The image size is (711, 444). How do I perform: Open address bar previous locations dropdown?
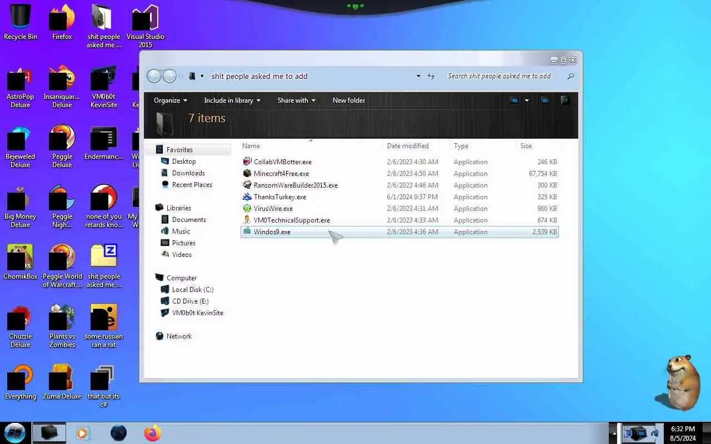click(x=418, y=76)
